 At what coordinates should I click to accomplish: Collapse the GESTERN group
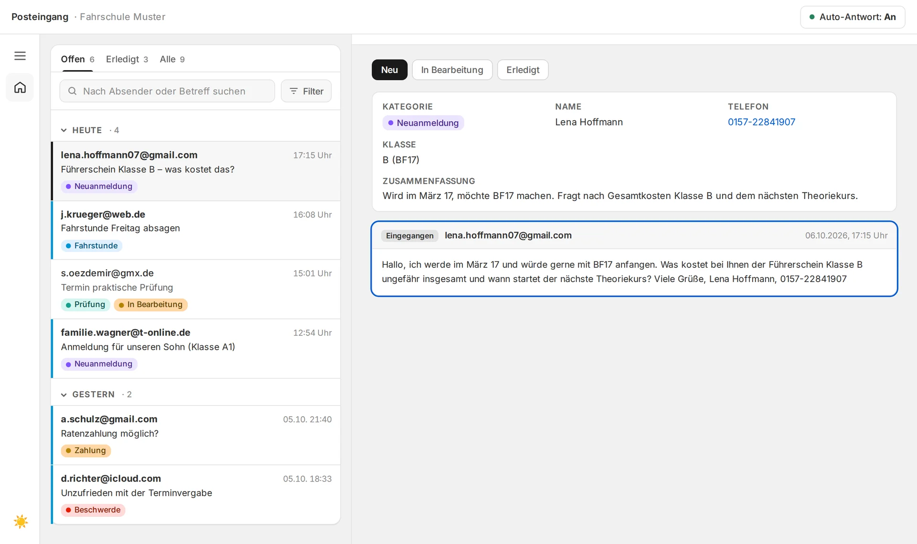[64, 395]
